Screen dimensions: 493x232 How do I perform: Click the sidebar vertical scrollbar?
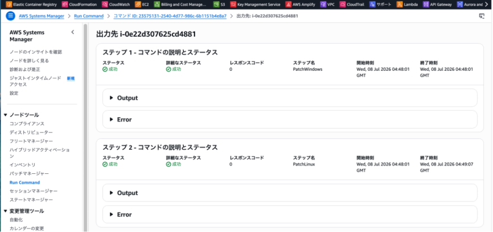pyautogui.click(x=85, y=127)
